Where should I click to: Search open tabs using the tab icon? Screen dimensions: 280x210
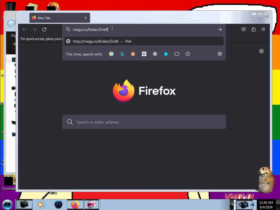coord(177,54)
